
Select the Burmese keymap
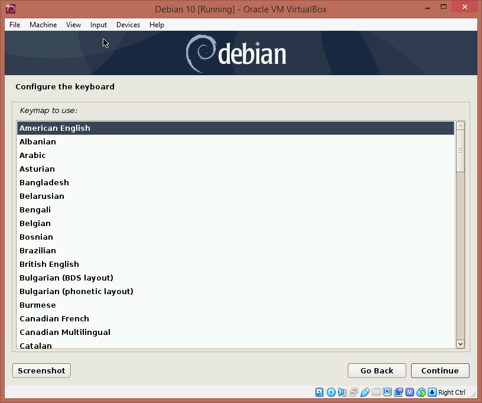click(236, 305)
